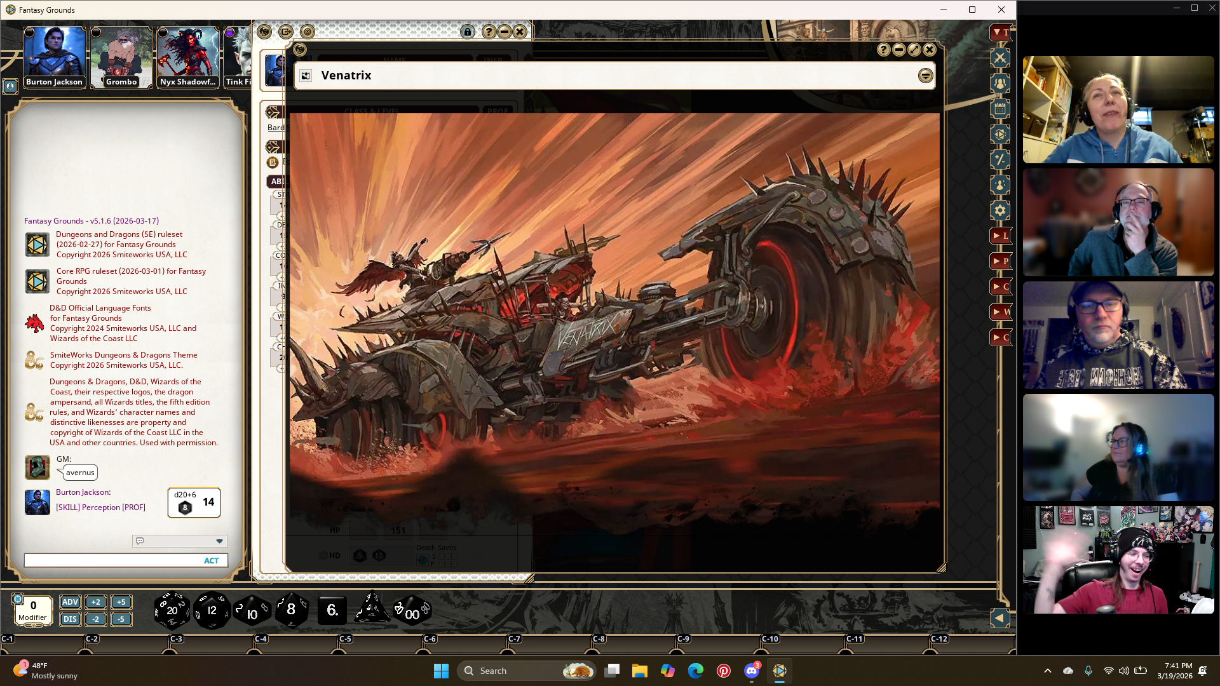Collapse the T sidebar section at top
Image resolution: width=1220 pixels, height=686 pixels.
[1000, 32]
